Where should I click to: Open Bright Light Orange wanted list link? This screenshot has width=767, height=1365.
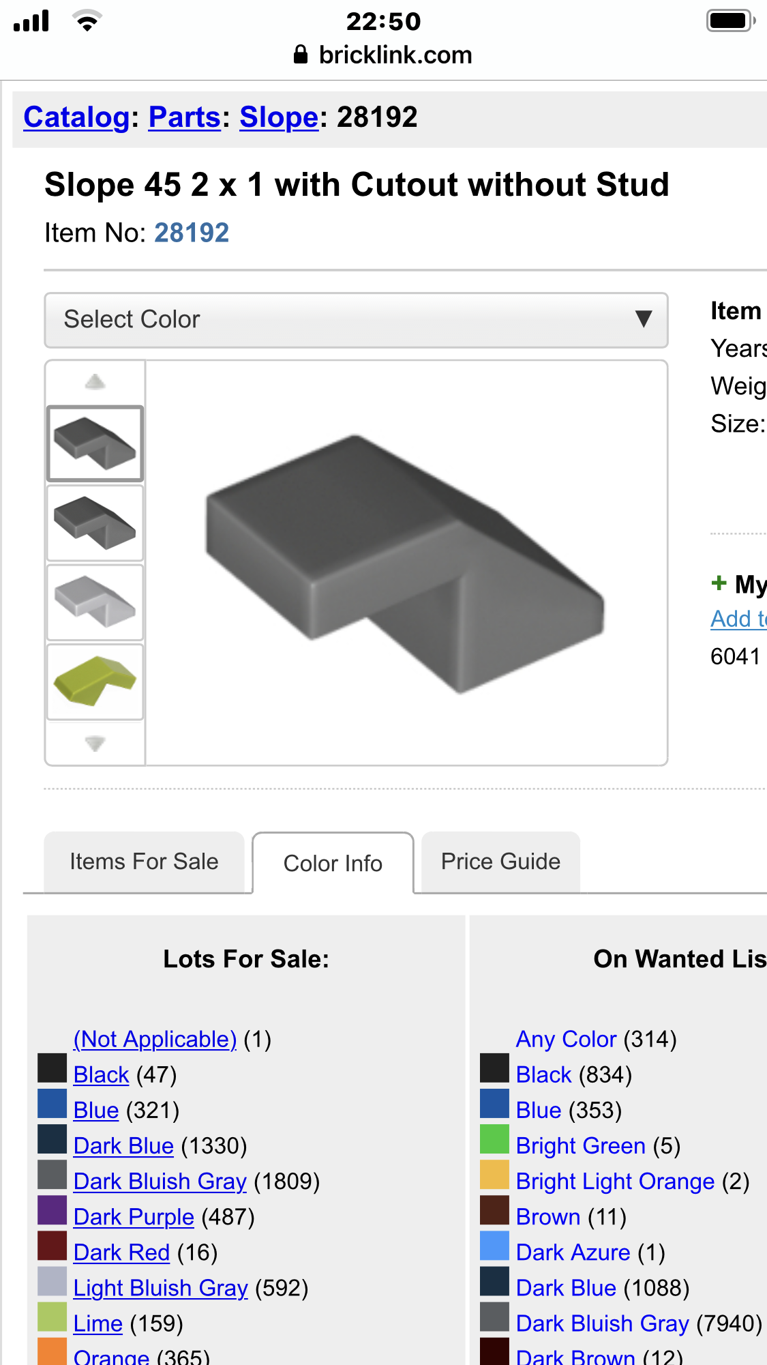pyautogui.click(x=615, y=1181)
